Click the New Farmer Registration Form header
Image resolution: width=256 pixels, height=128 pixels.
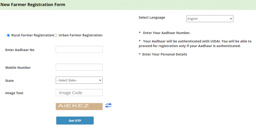click(33, 5)
